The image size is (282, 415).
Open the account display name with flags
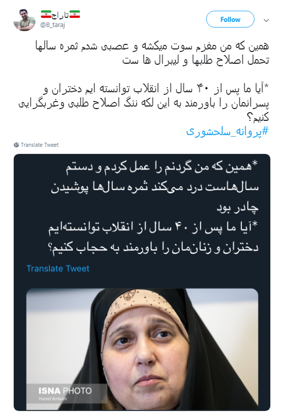(x=60, y=15)
